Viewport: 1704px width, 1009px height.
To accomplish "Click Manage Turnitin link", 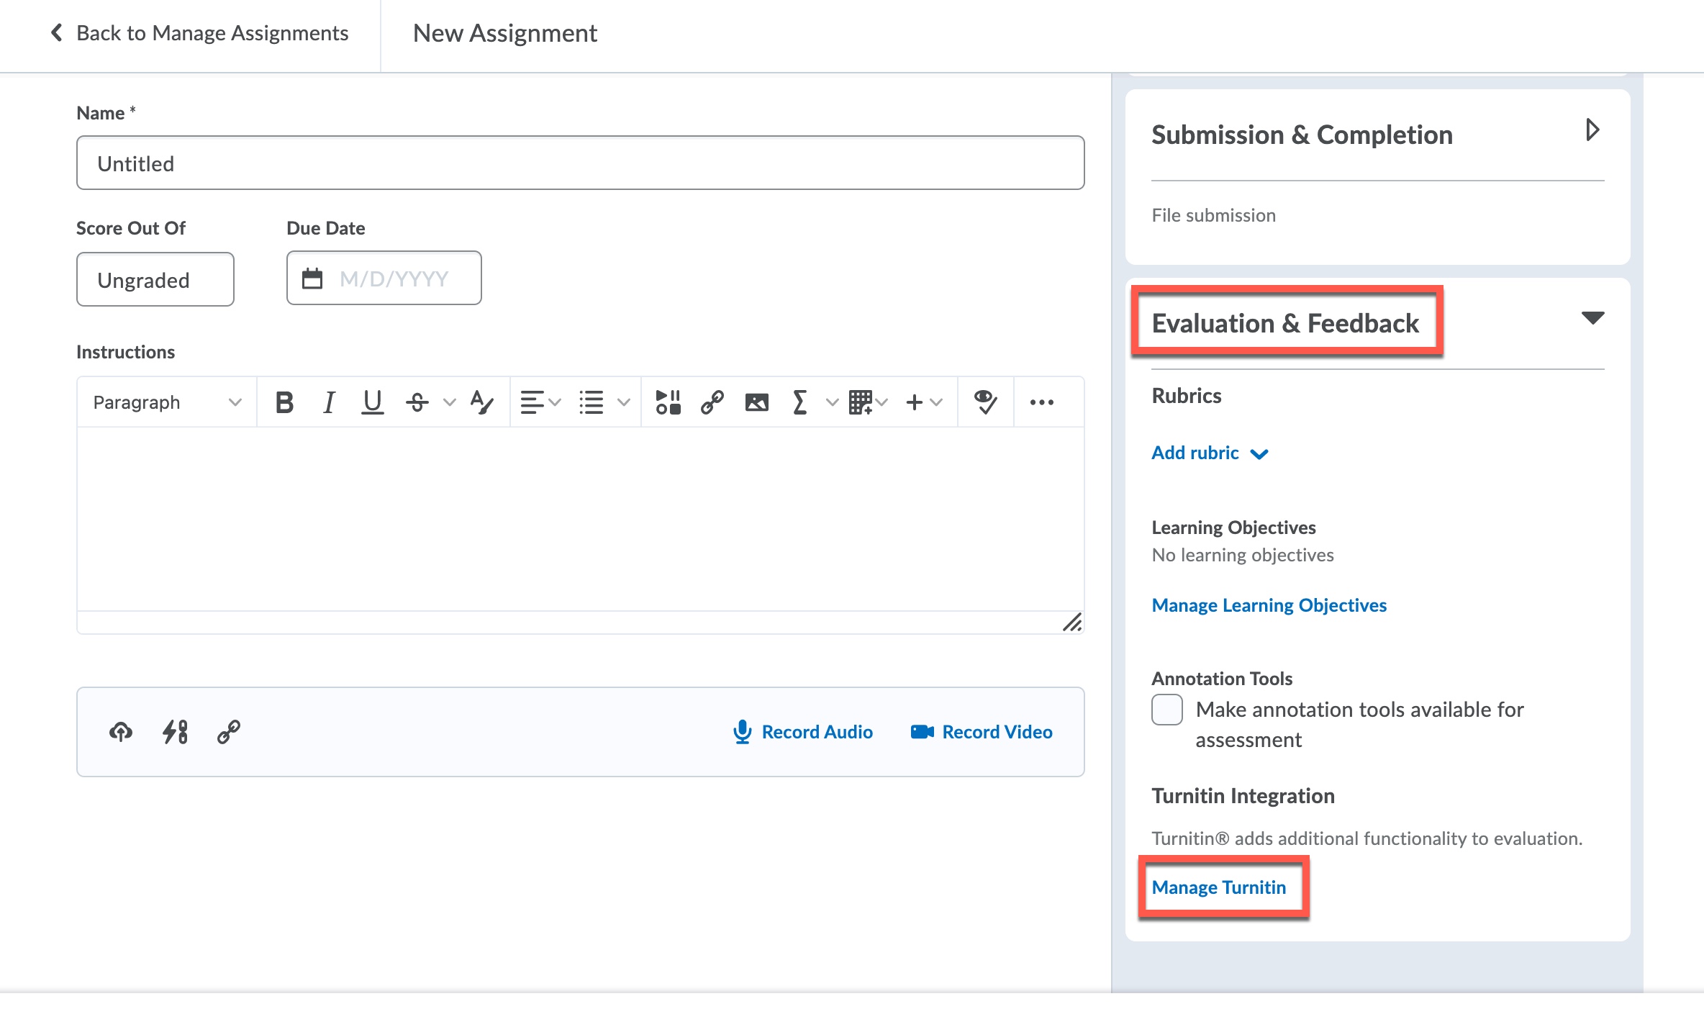I will [1218, 887].
